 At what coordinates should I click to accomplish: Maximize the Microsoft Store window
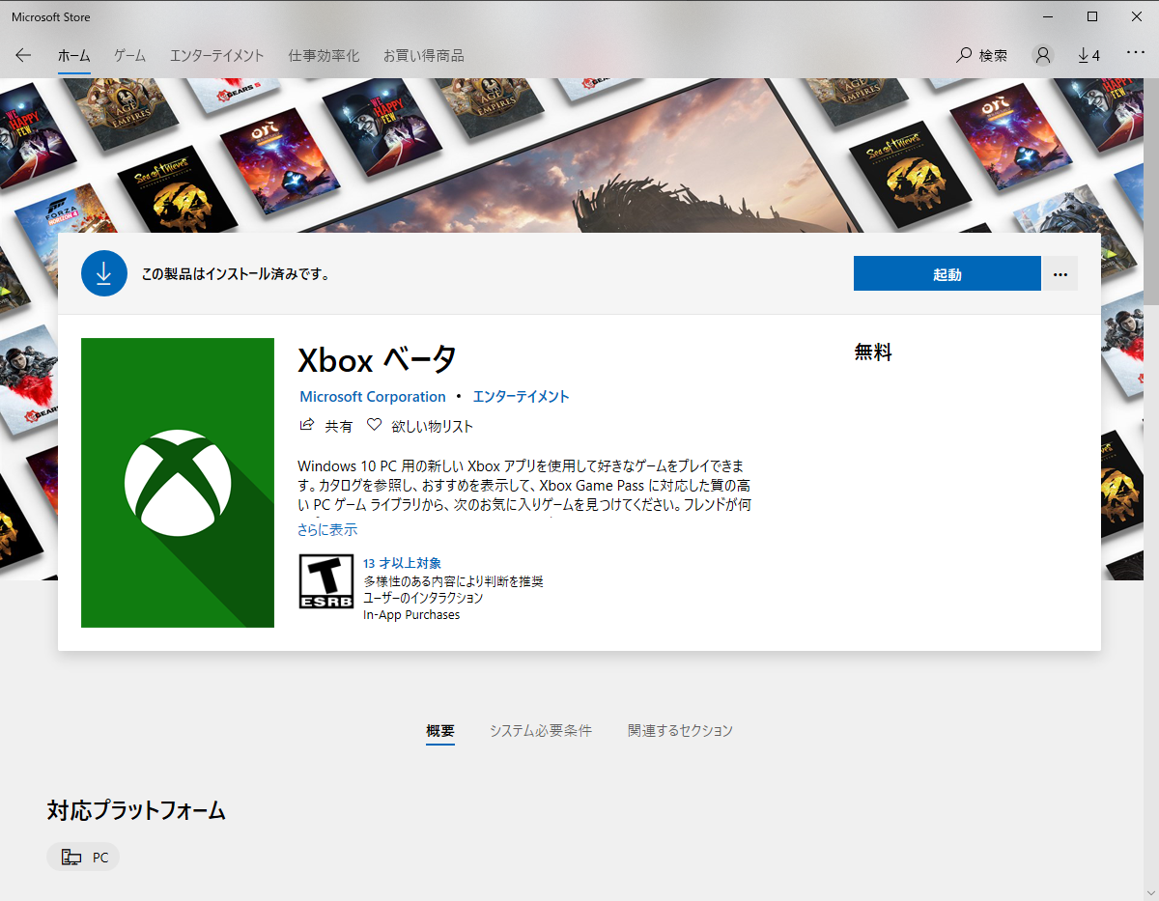[1092, 16]
